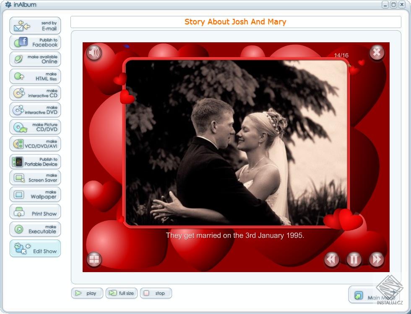Switch preview to full size
The height and width of the screenshot is (314, 411).
tap(122, 293)
